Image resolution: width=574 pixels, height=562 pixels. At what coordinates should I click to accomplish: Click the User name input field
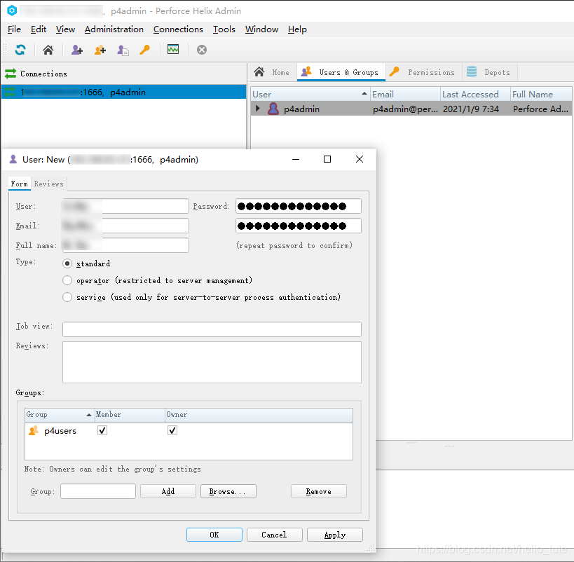click(125, 206)
